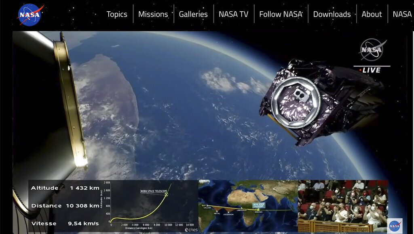
Task: Expand the About menu
Action: tap(372, 14)
